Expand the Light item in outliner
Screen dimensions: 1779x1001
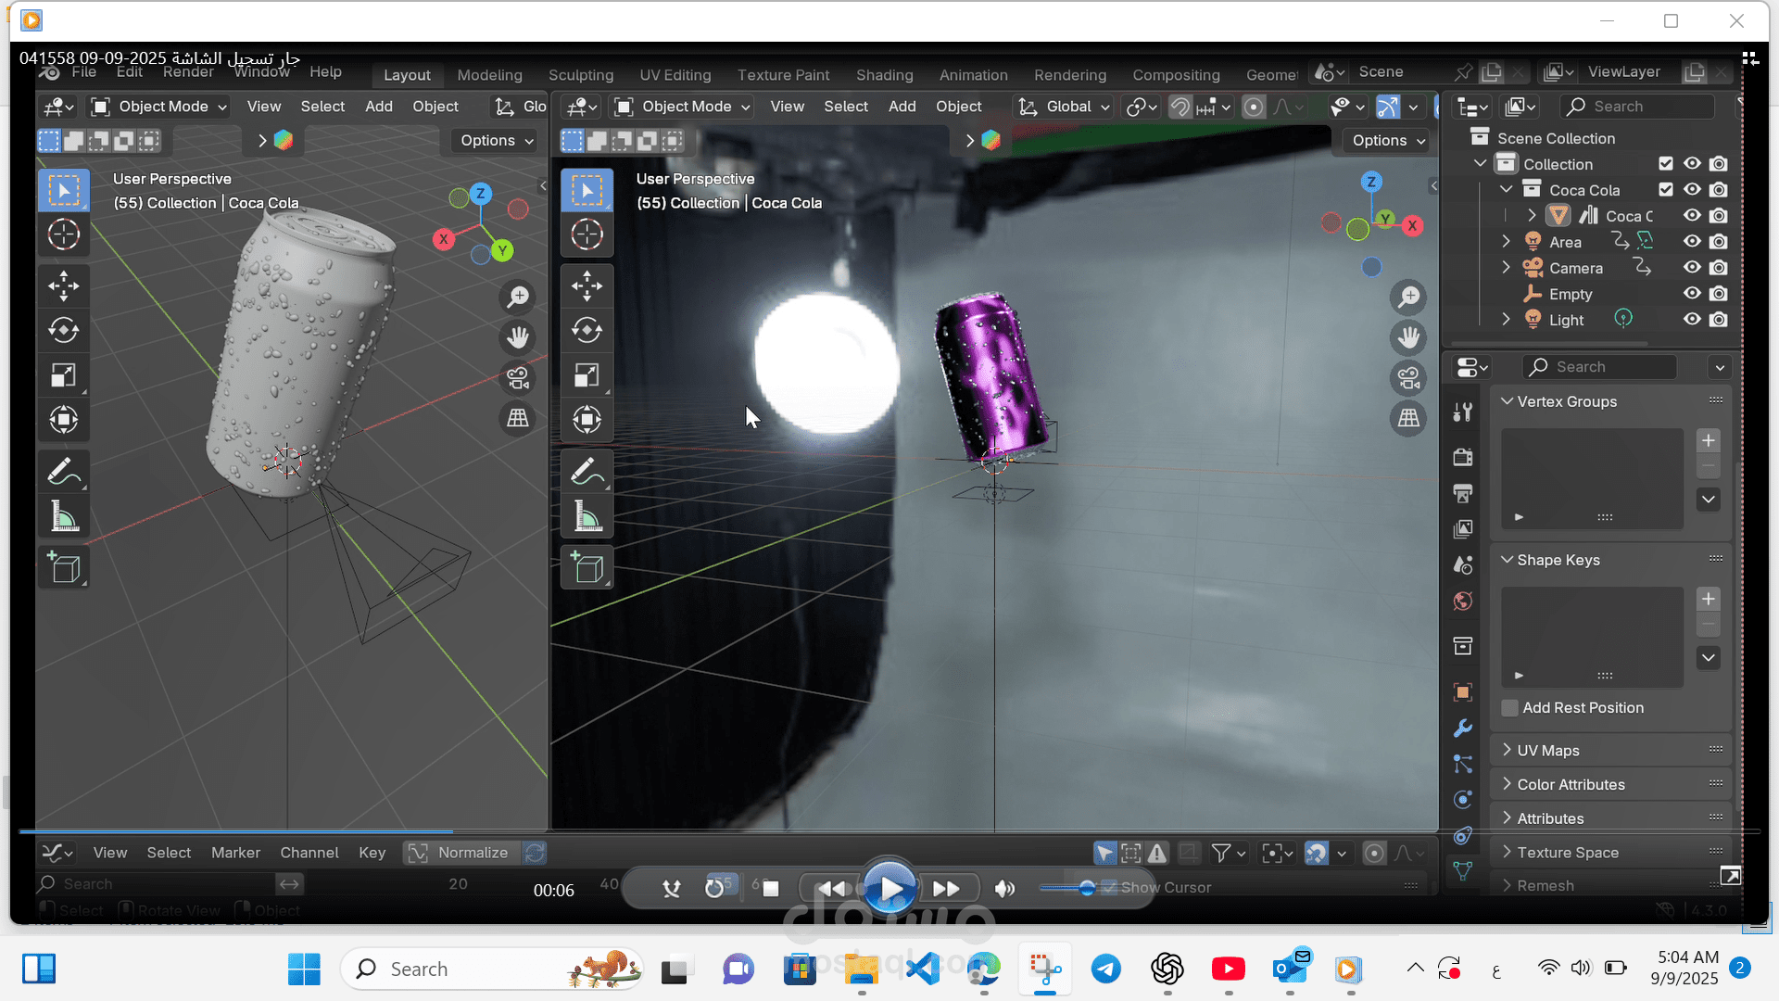pyautogui.click(x=1507, y=320)
